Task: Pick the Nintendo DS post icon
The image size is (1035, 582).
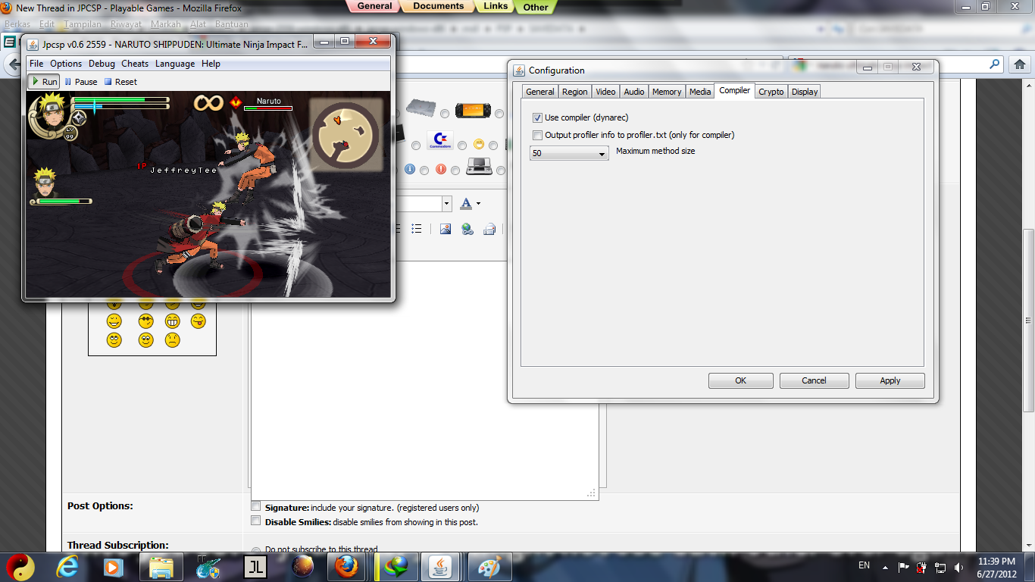Action: (478, 166)
